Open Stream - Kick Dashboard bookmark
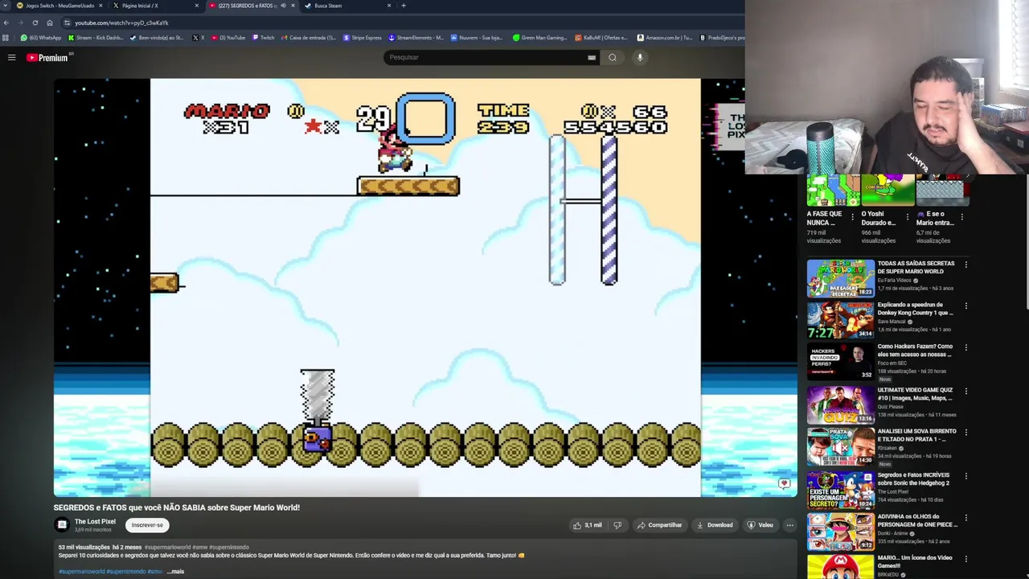Viewport: 1029px width, 579px height. (96, 38)
